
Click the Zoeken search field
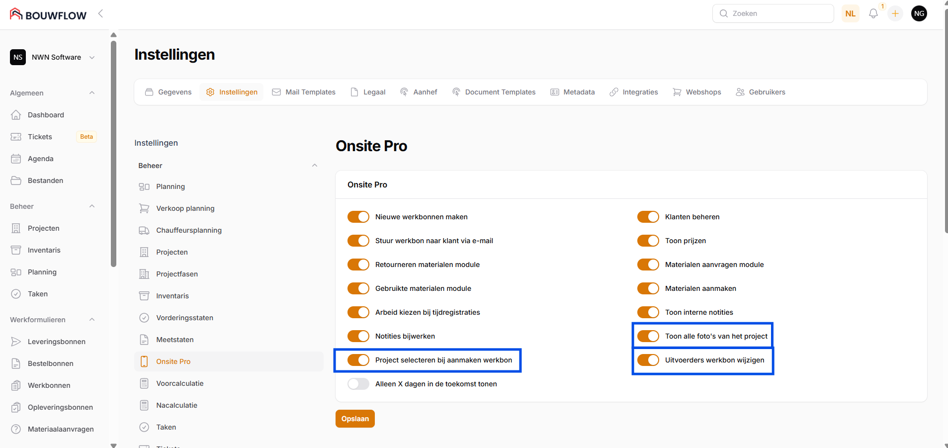pyautogui.click(x=773, y=13)
